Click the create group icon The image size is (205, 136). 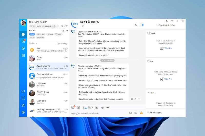[x=66, y=26]
